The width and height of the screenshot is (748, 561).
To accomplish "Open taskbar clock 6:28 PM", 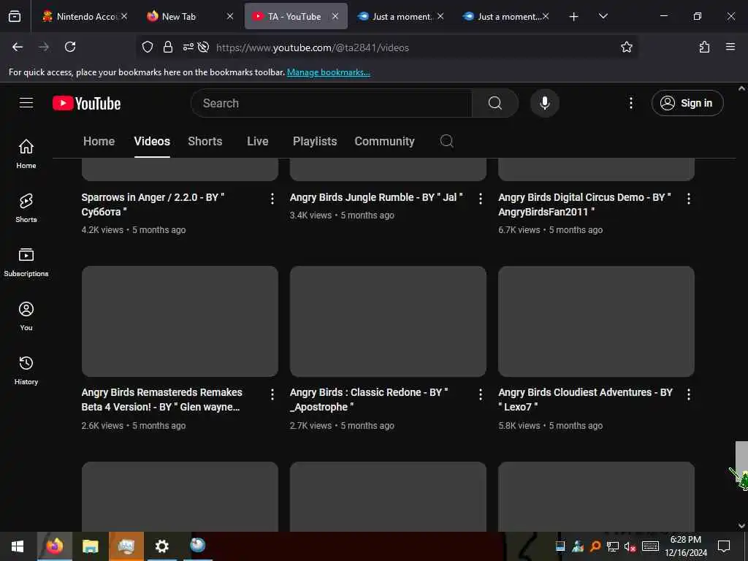I will pos(685,546).
